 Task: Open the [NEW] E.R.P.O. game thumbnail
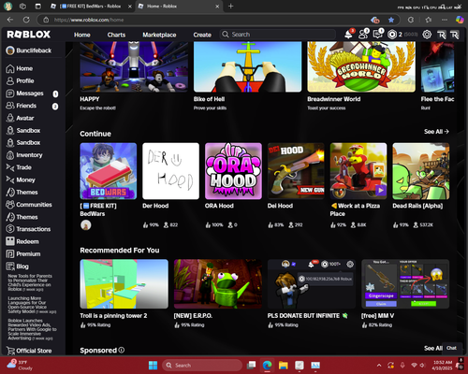tap(218, 284)
